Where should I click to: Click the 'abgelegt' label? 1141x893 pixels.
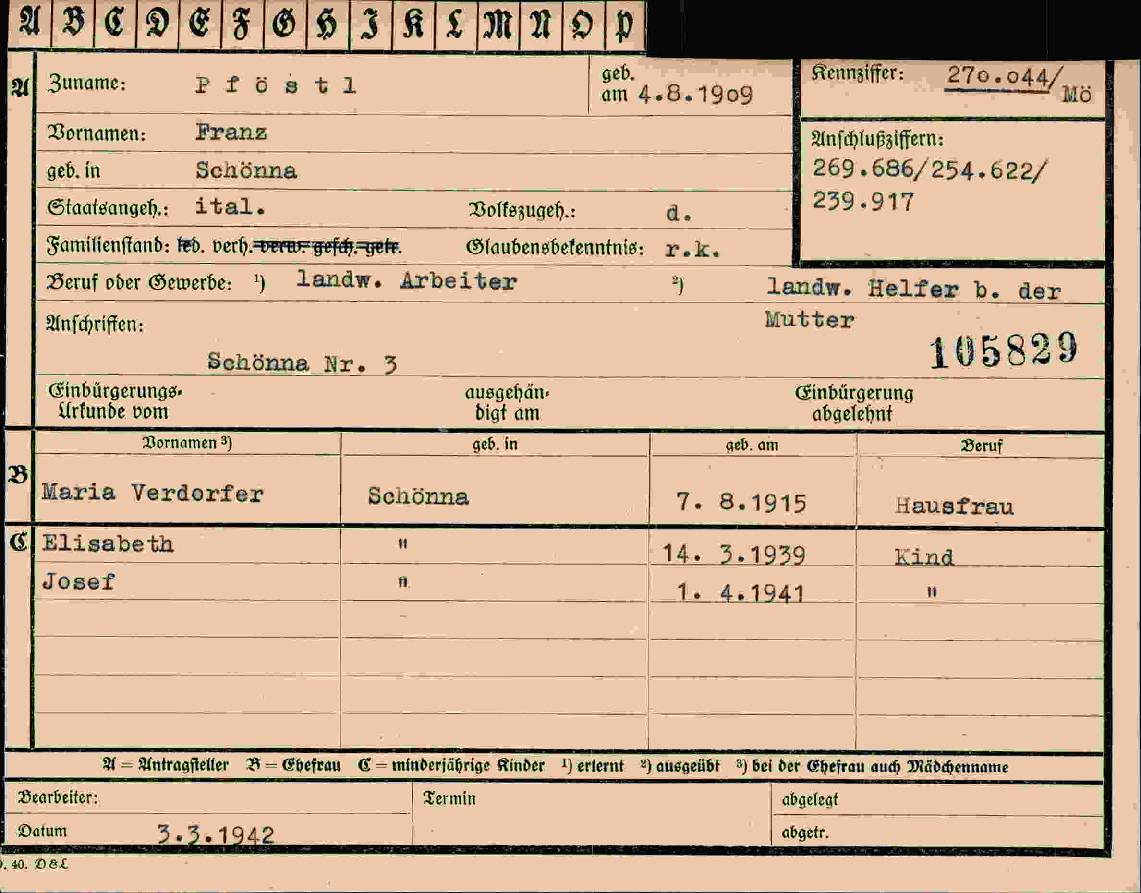[x=810, y=799]
